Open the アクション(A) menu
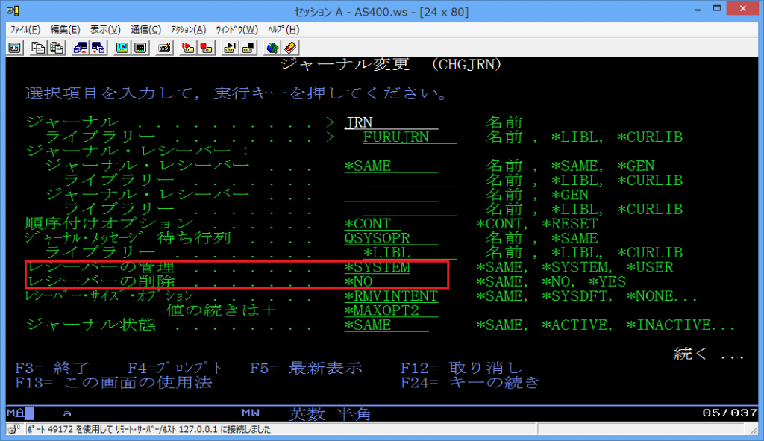The image size is (764, 441). pyautogui.click(x=189, y=30)
